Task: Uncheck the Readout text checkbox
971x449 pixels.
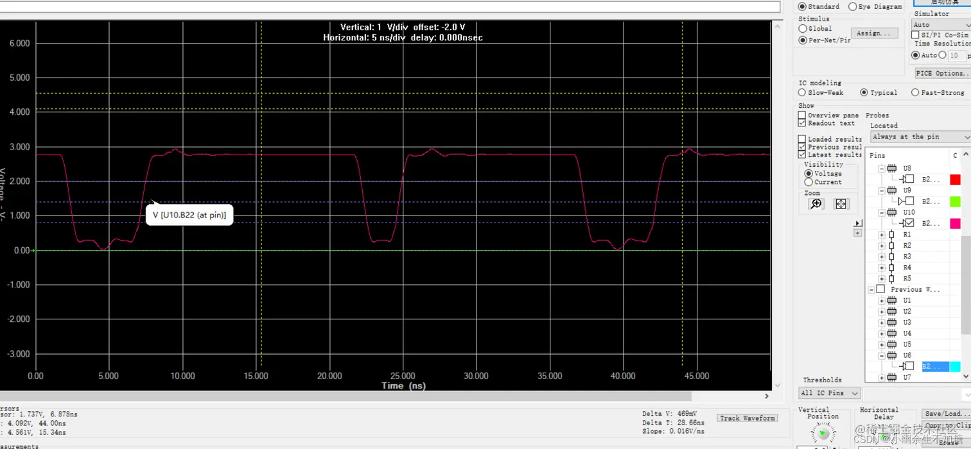Action: [801, 123]
